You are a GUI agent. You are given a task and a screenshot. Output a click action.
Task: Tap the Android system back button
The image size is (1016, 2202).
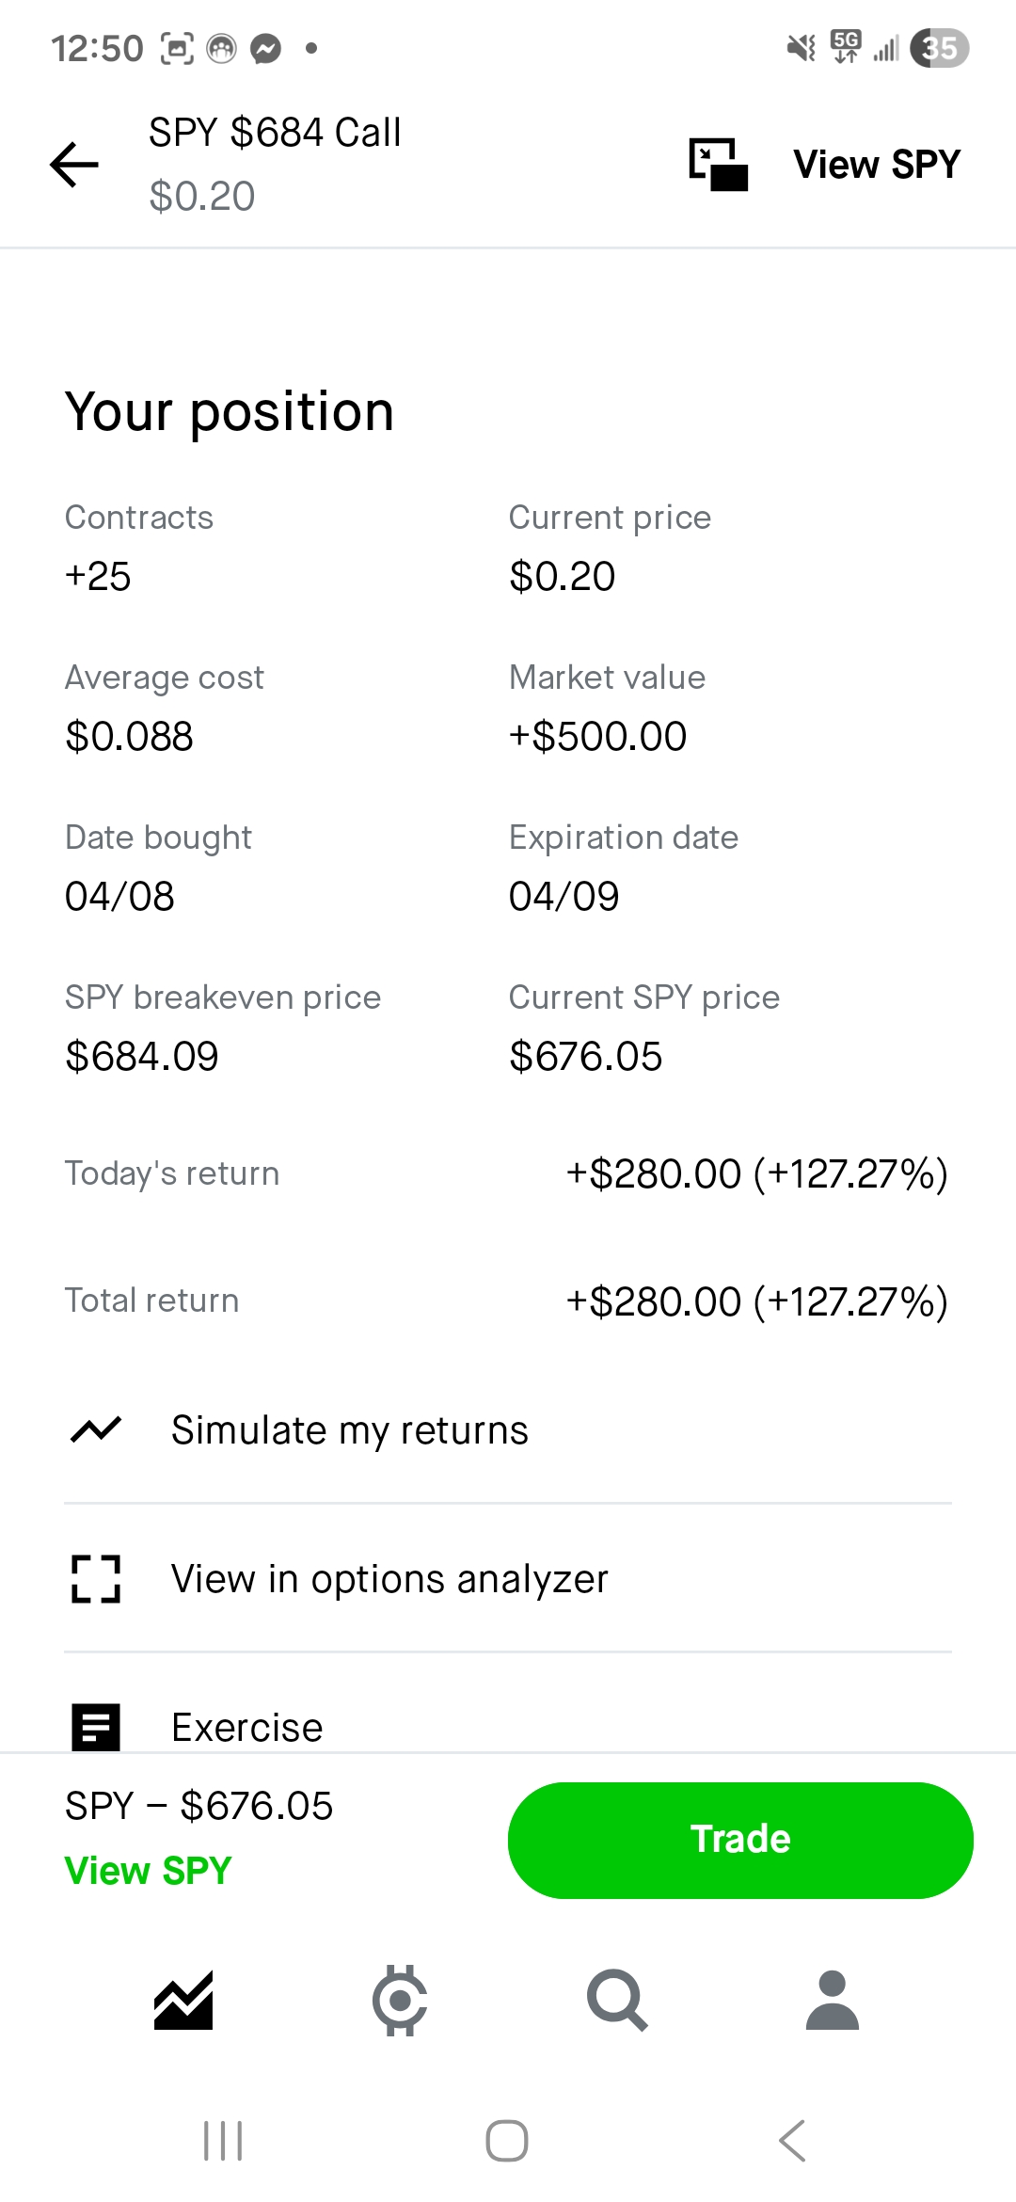pyautogui.click(x=792, y=2141)
